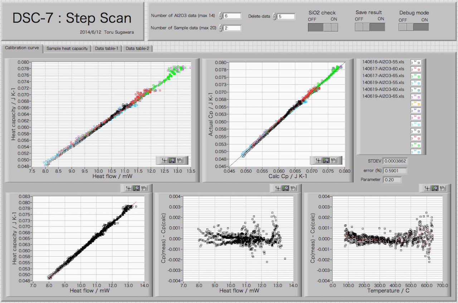
Task: Click the Number of Sample data stepper arrows
Action: 220,28
